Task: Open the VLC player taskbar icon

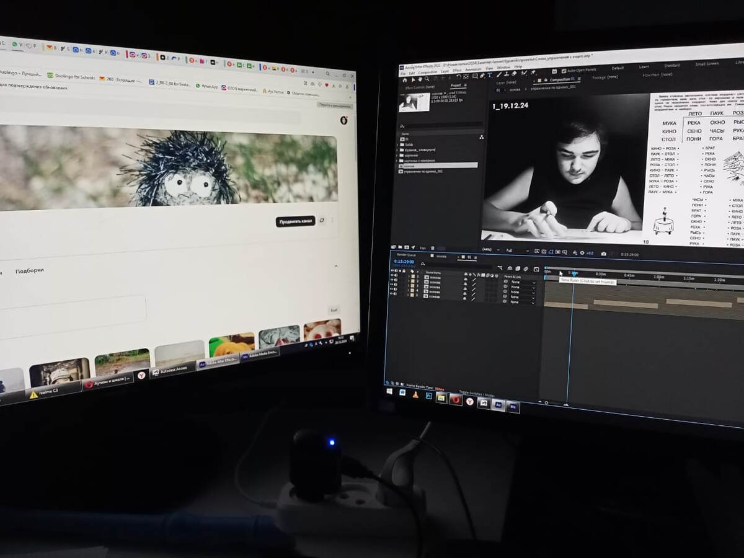Action: 415,394
